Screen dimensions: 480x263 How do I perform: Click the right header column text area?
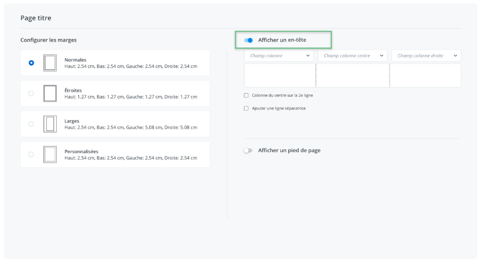[425, 76]
